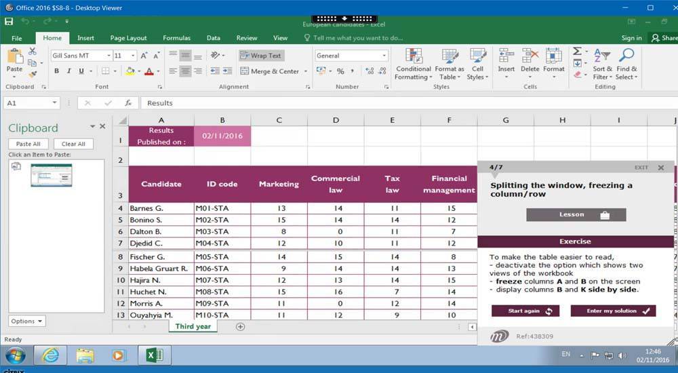Viewport: 678px width, 373px height.
Task: Toggle Bold formatting
Action: coord(57,71)
